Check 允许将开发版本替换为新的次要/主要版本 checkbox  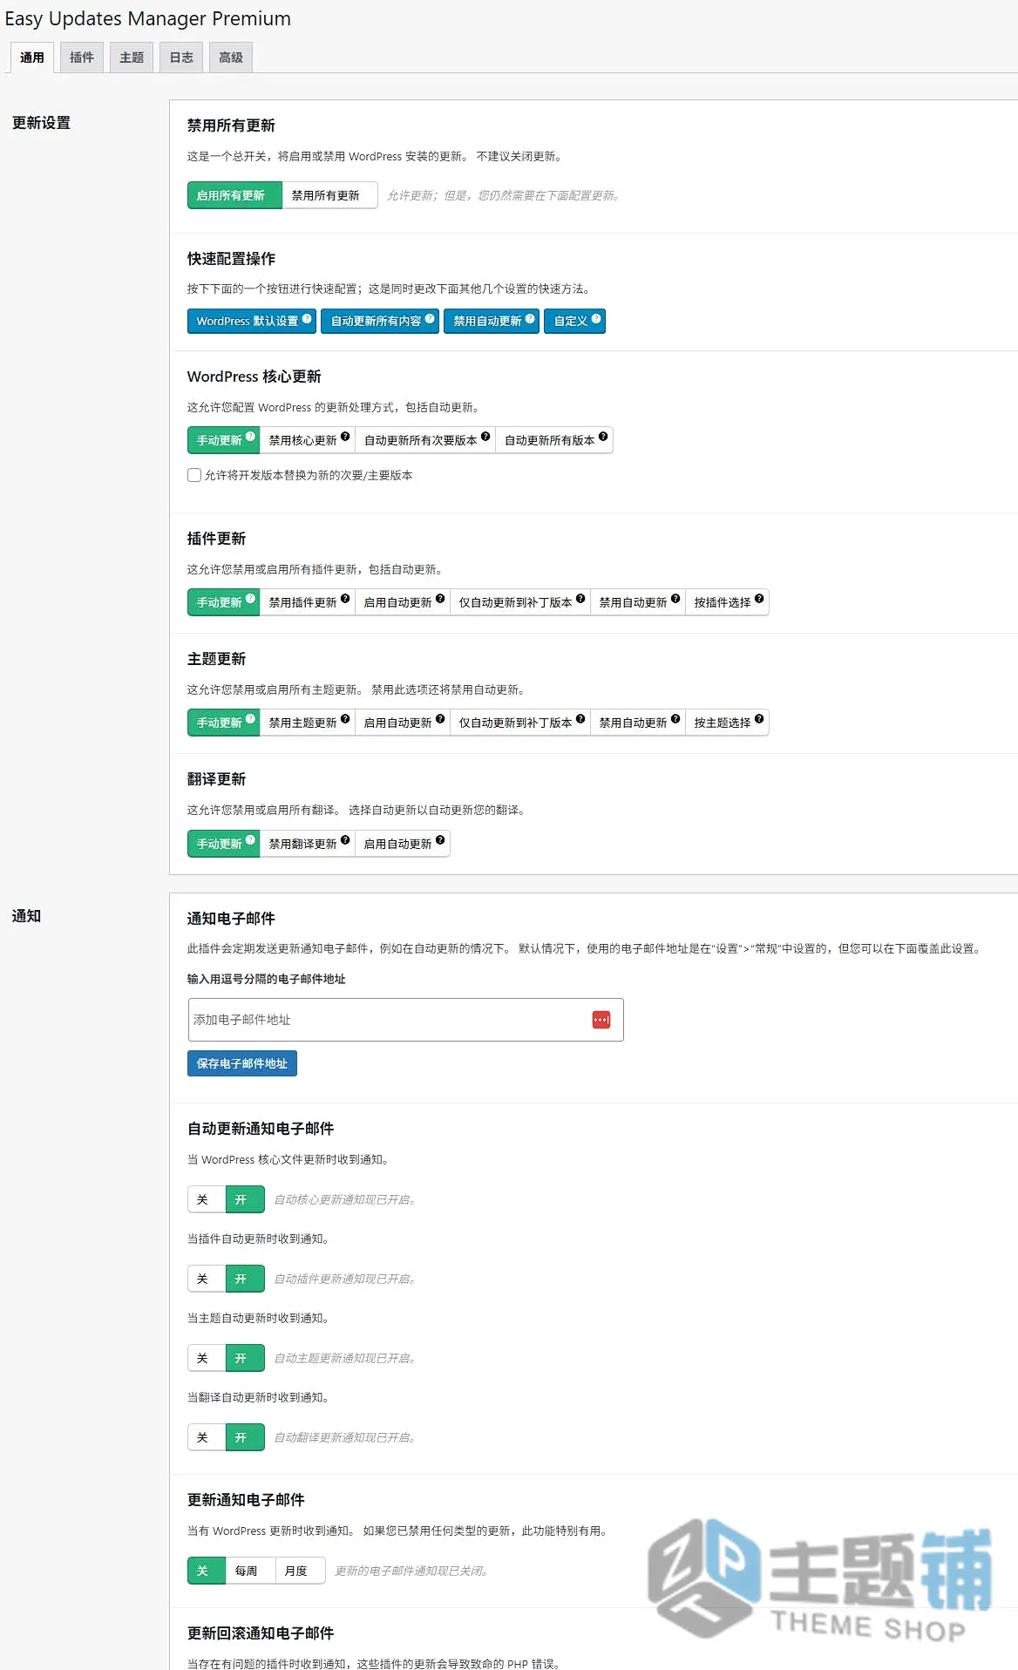point(194,475)
